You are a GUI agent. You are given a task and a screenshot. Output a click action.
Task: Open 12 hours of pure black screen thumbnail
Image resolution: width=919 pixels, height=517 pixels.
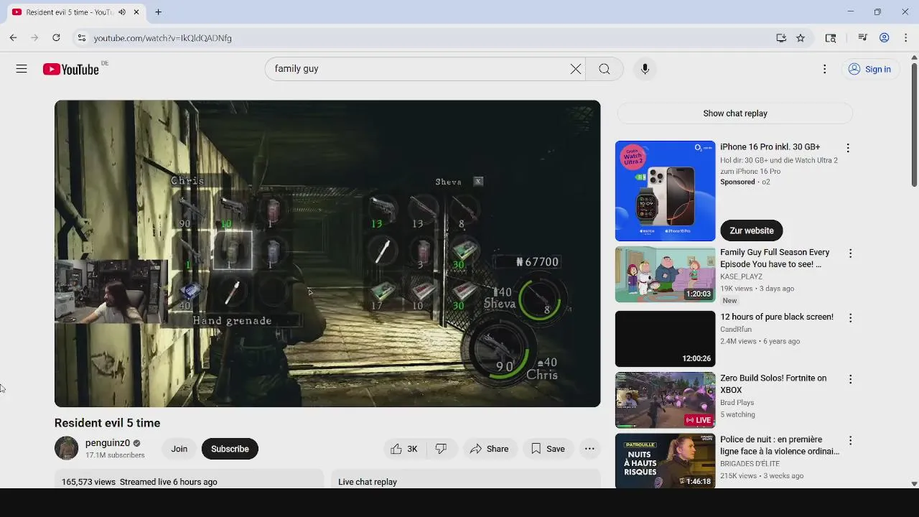tap(665, 338)
